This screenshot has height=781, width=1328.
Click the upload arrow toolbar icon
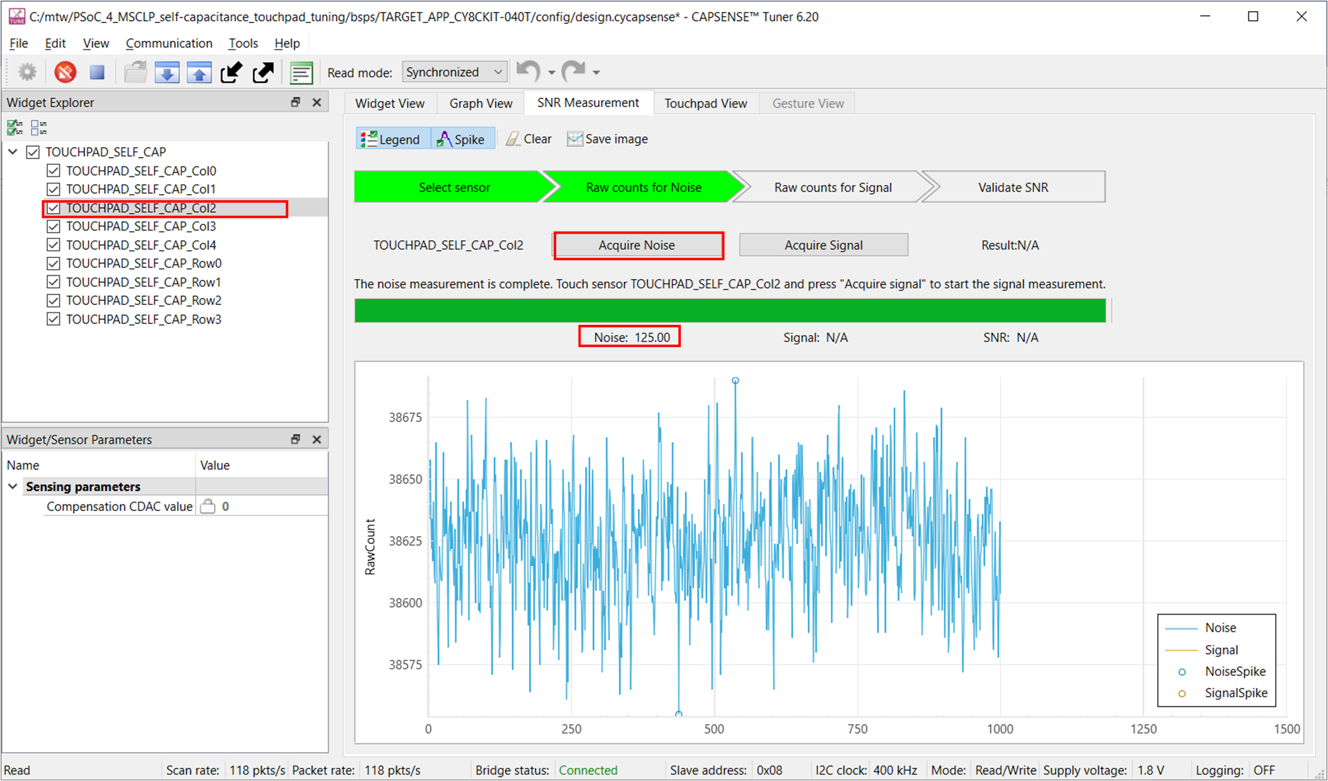coord(199,72)
